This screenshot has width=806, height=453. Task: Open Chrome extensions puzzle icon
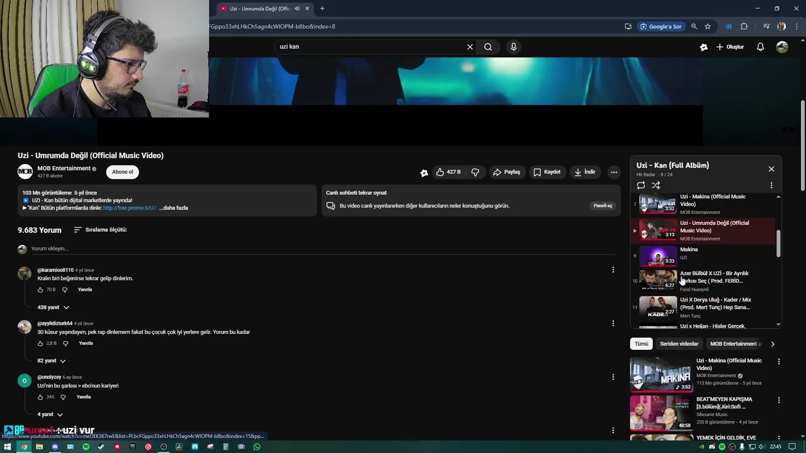pos(744,26)
